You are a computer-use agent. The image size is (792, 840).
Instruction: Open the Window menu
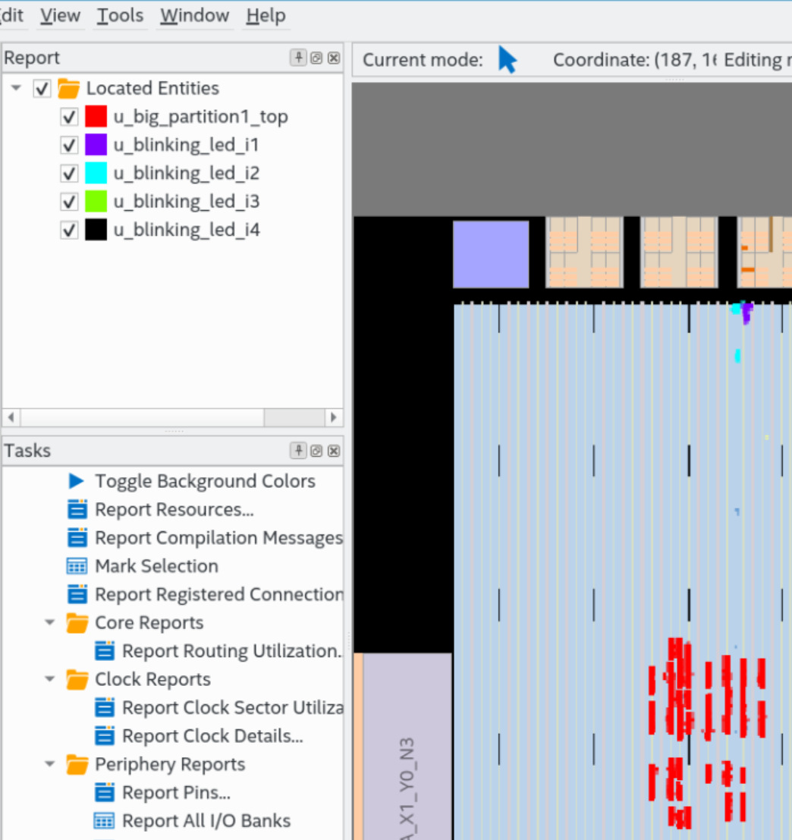[x=194, y=16]
